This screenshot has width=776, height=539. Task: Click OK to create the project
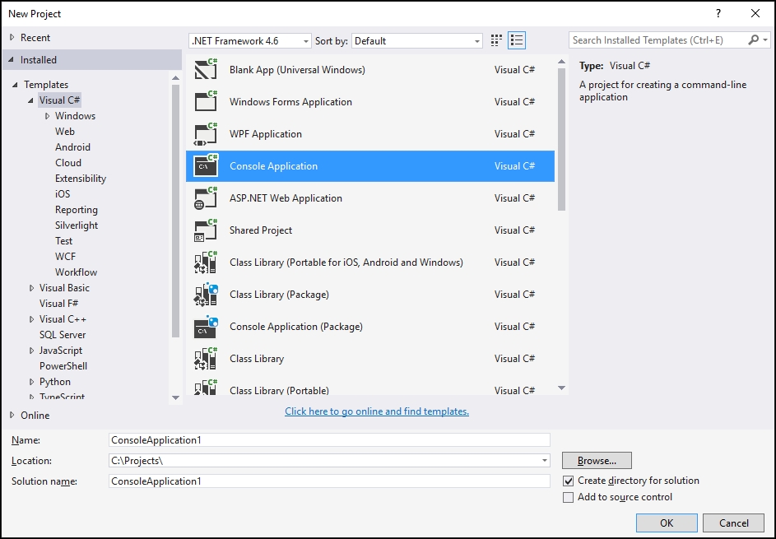click(x=667, y=523)
